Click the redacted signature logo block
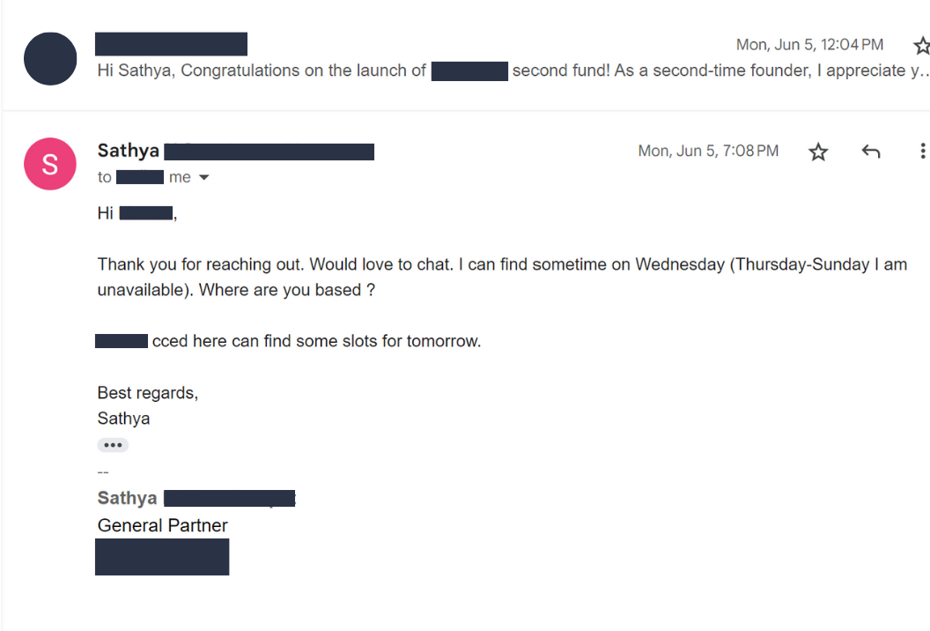The width and height of the screenshot is (930, 631). pyautogui.click(x=162, y=557)
